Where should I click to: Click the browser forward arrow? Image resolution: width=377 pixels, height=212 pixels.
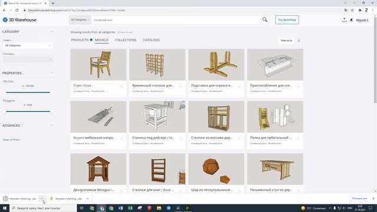coord(11,10)
